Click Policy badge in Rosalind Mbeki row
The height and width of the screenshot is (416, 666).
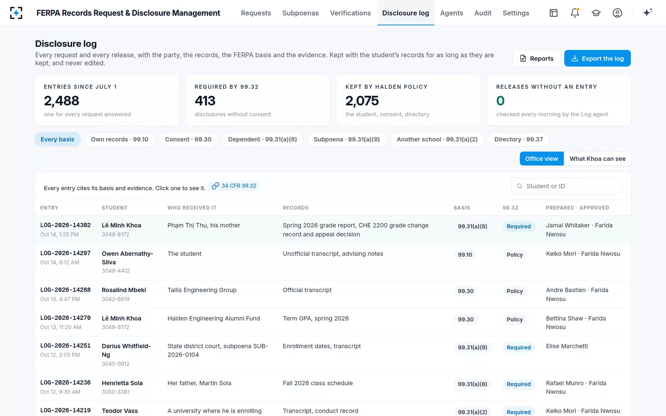pyautogui.click(x=515, y=291)
